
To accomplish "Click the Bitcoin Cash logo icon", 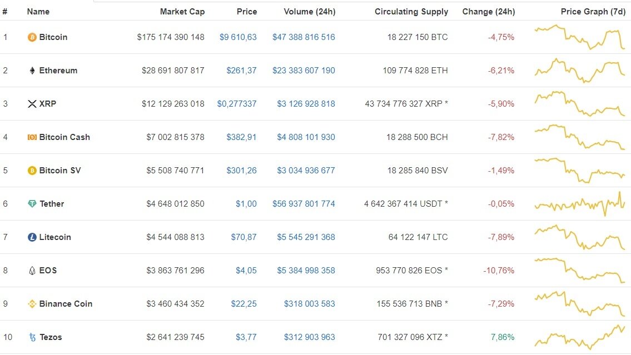I will 32,137.
